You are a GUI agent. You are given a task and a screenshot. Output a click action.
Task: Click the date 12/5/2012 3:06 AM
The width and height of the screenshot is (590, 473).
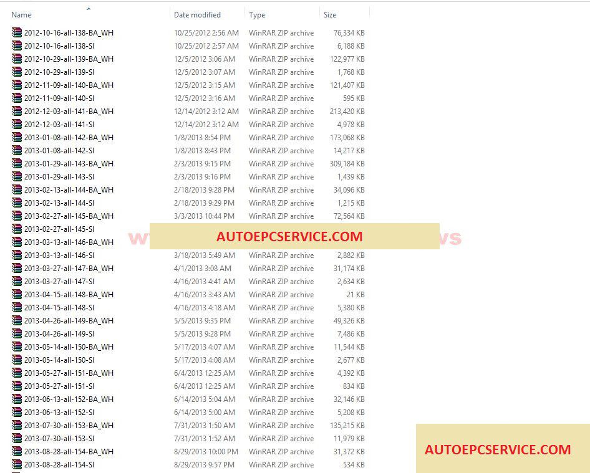(205, 59)
